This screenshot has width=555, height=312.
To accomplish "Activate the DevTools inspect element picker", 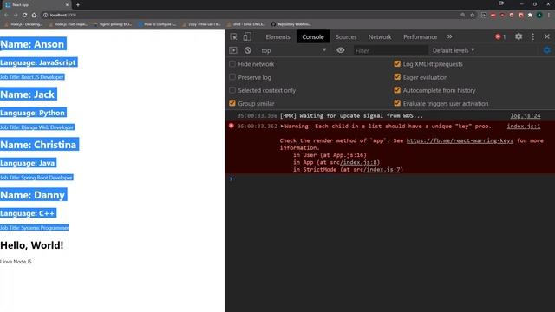I will point(233,36).
